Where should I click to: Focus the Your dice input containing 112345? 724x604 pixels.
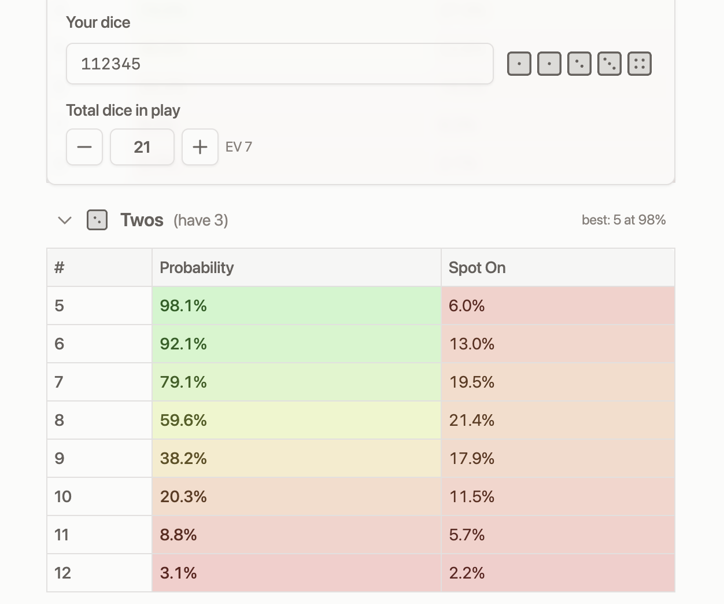pyautogui.click(x=279, y=64)
